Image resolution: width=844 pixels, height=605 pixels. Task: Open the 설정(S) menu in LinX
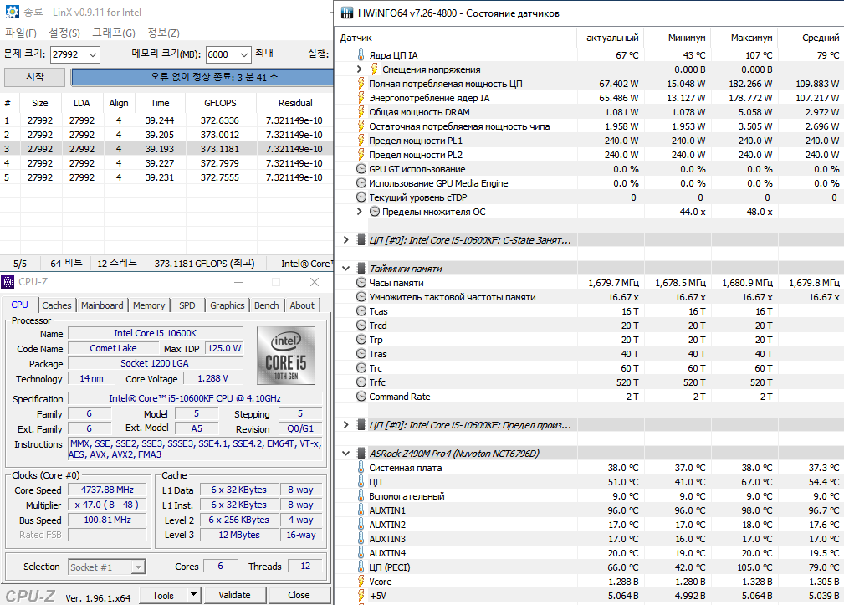[64, 33]
